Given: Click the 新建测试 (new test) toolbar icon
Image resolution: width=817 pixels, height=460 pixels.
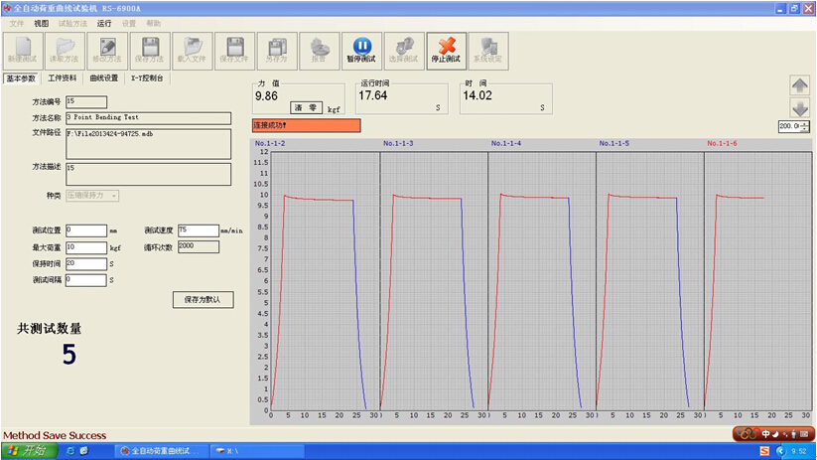Looking at the screenshot, I should pos(23,49).
